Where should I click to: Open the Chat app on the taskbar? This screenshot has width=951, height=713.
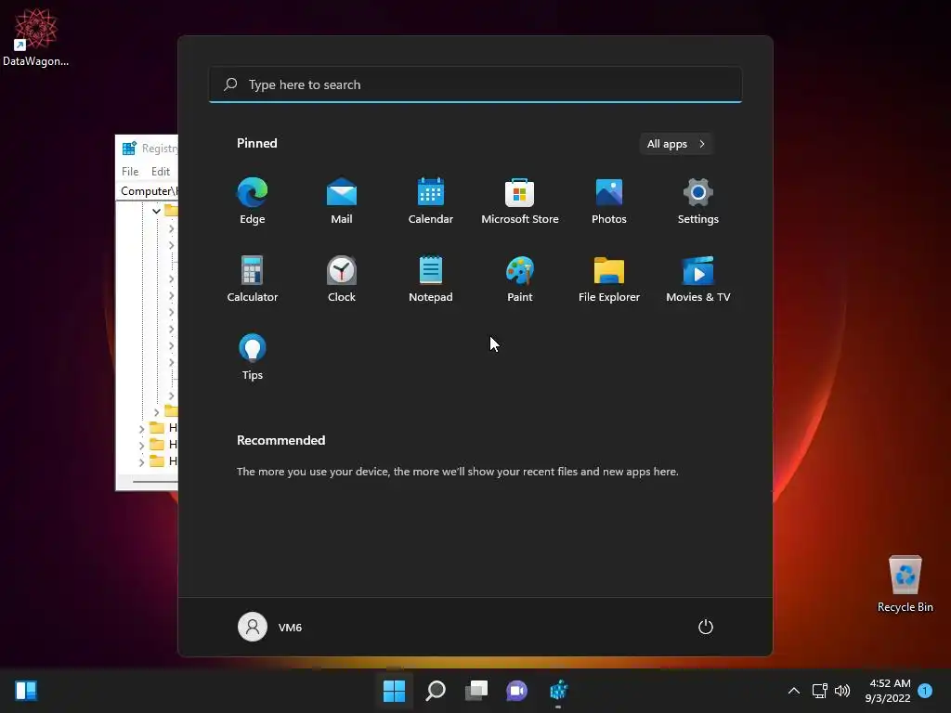click(x=516, y=691)
